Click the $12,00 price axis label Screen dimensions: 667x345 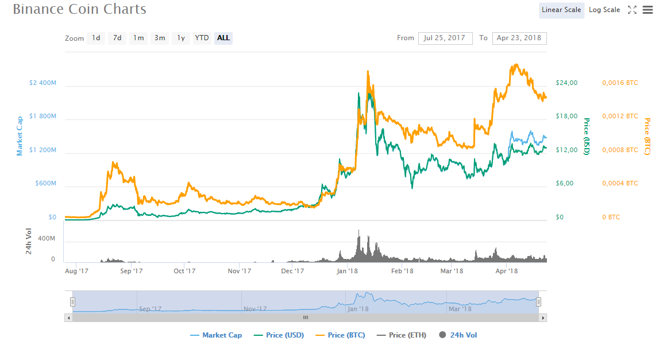566,150
